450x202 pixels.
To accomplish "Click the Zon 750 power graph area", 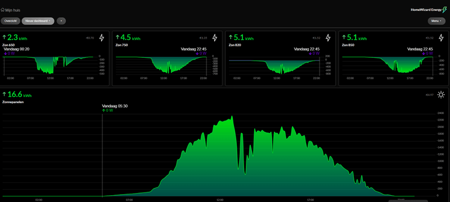I will (x=161, y=65).
